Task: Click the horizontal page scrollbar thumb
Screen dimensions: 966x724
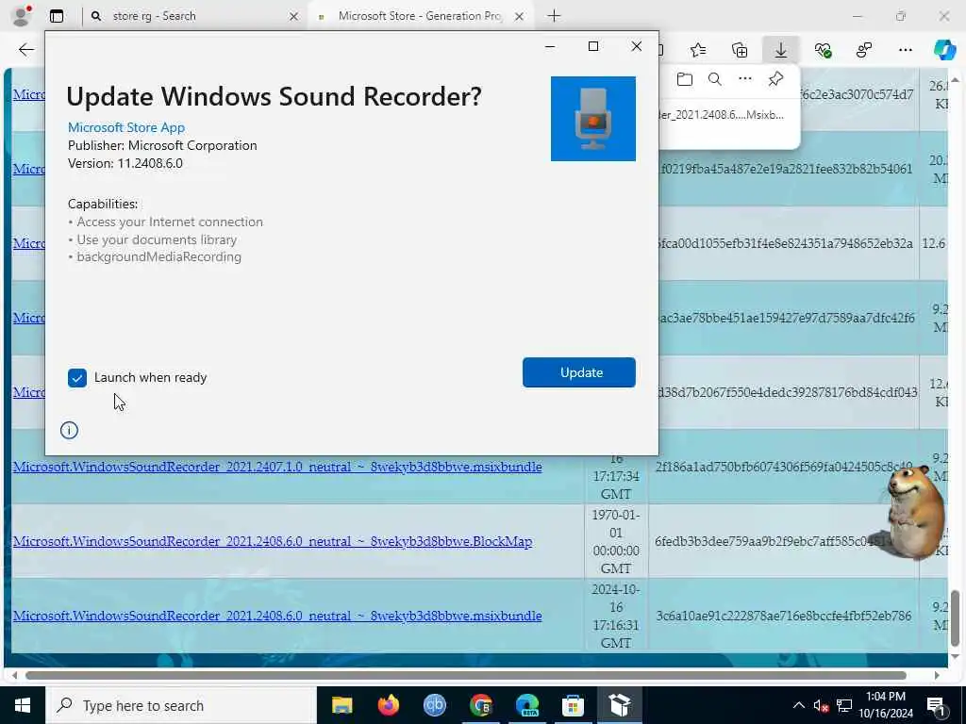Action: click(466, 675)
